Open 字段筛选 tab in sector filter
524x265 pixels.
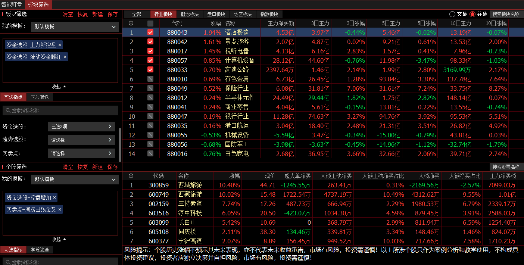[x=40, y=97]
